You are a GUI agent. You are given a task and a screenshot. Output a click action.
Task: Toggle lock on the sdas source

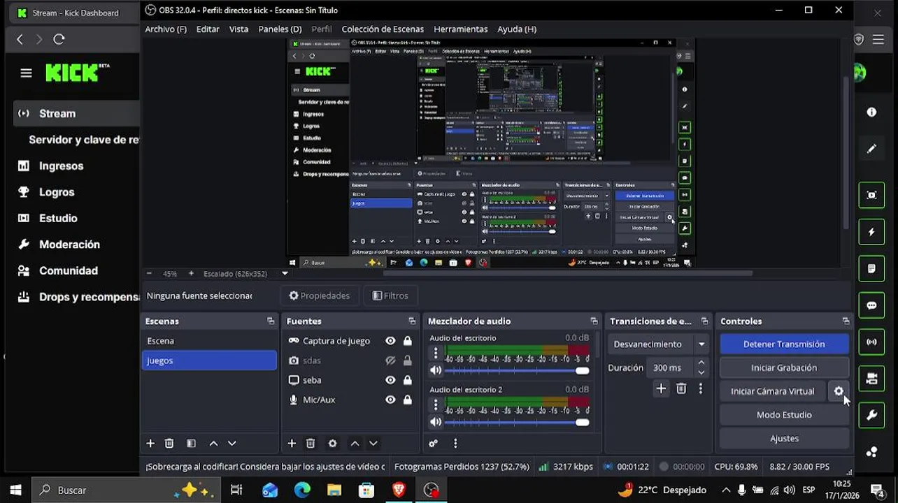(x=407, y=360)
